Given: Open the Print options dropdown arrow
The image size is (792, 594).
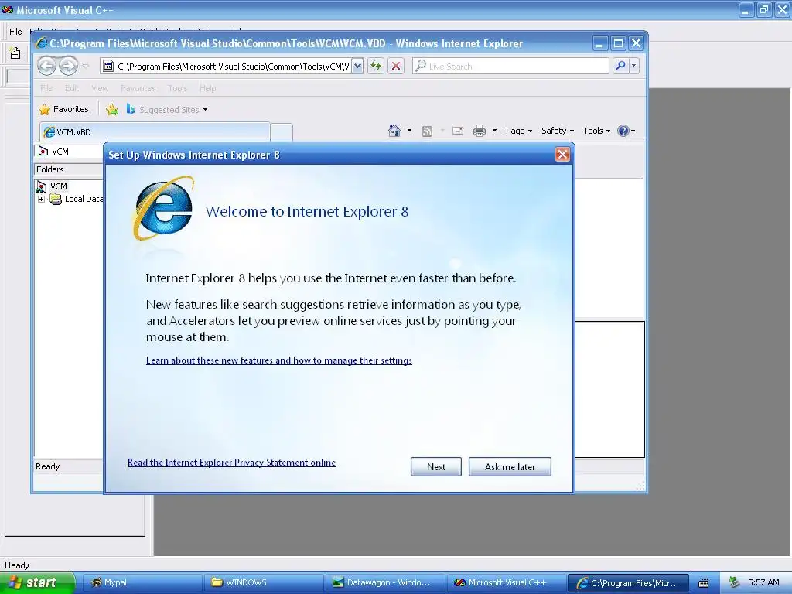Looking at the screenshot, I should point(494,131).
